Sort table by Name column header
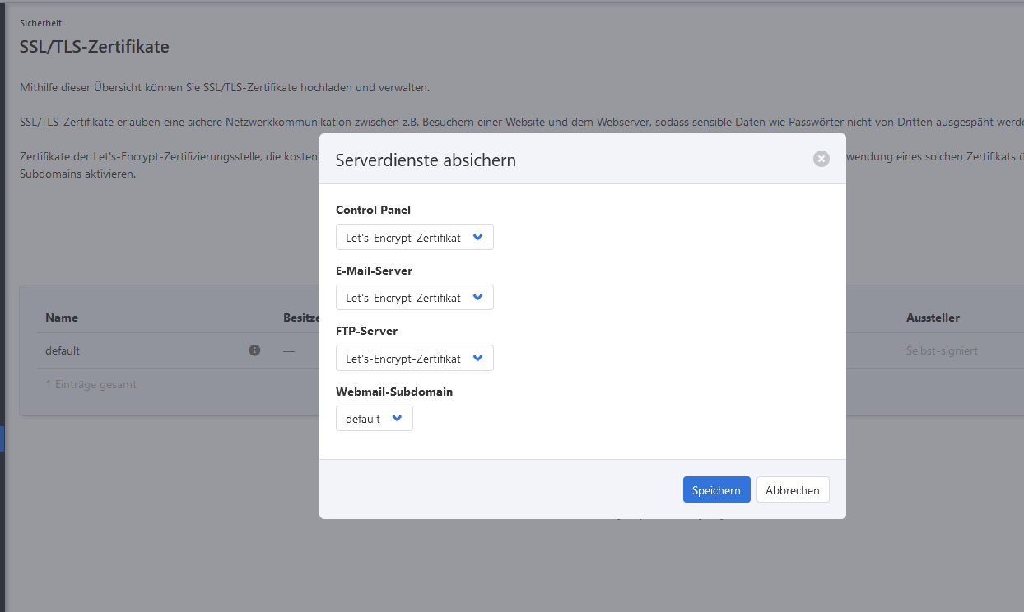 (62, 318)
